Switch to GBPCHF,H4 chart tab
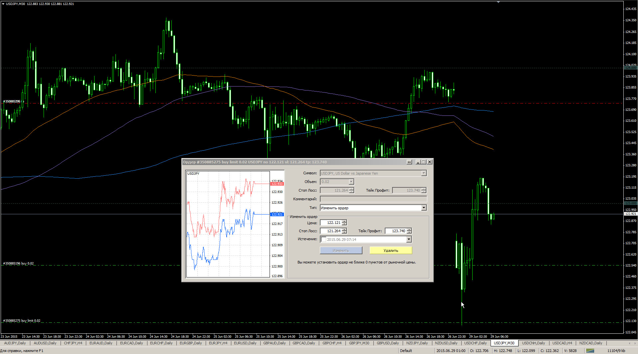 click(332, 343)
